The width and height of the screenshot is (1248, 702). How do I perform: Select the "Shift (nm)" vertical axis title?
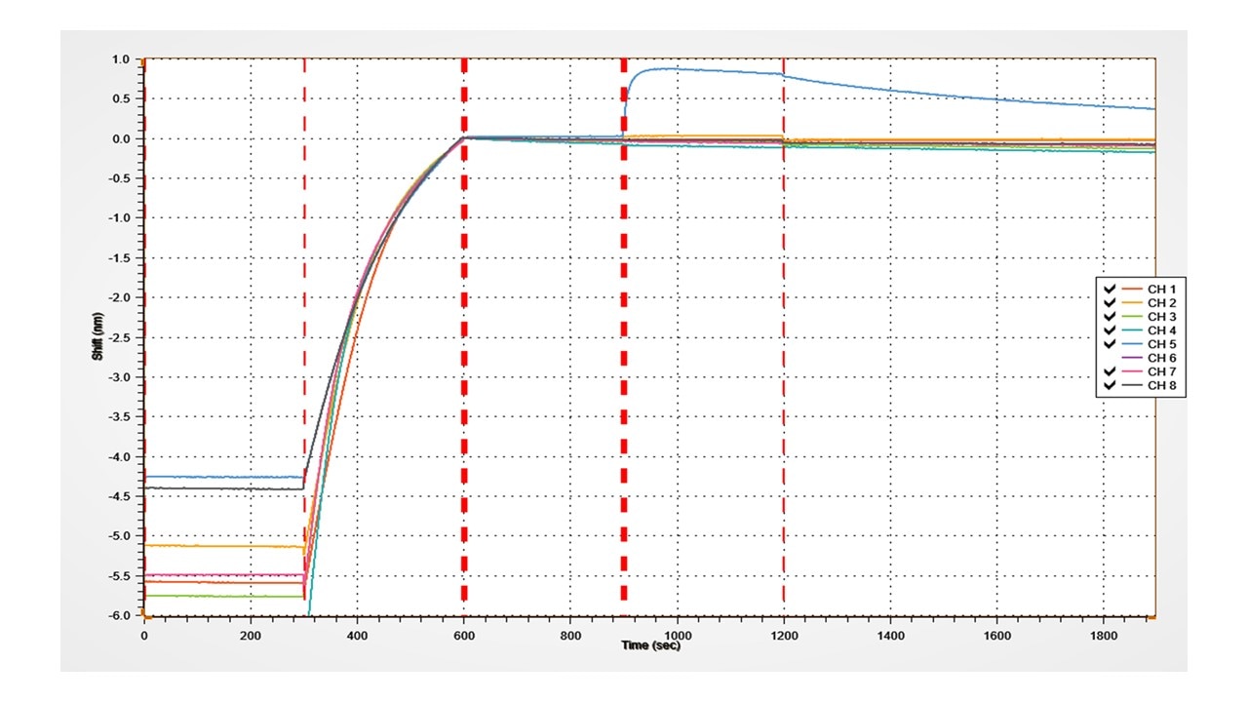coord(97,337)
